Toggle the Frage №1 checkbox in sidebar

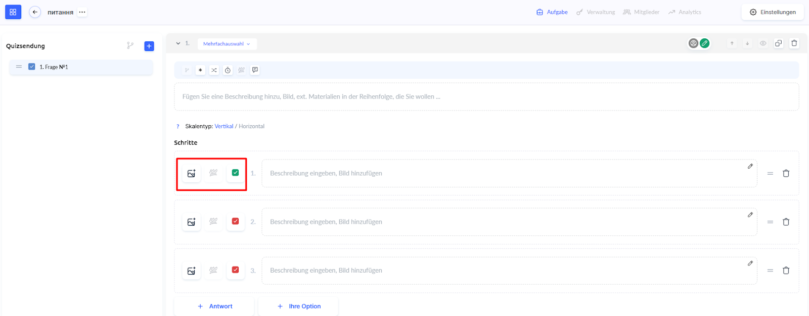(32, 67)
